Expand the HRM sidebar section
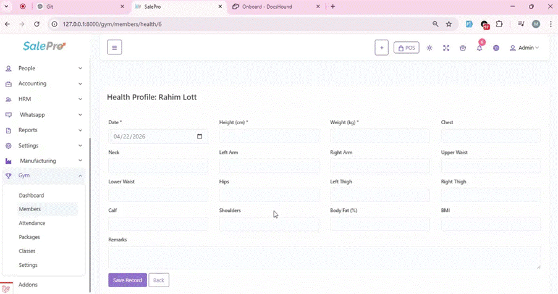Screen dimensions: 558x294 [x=43, y=99]
